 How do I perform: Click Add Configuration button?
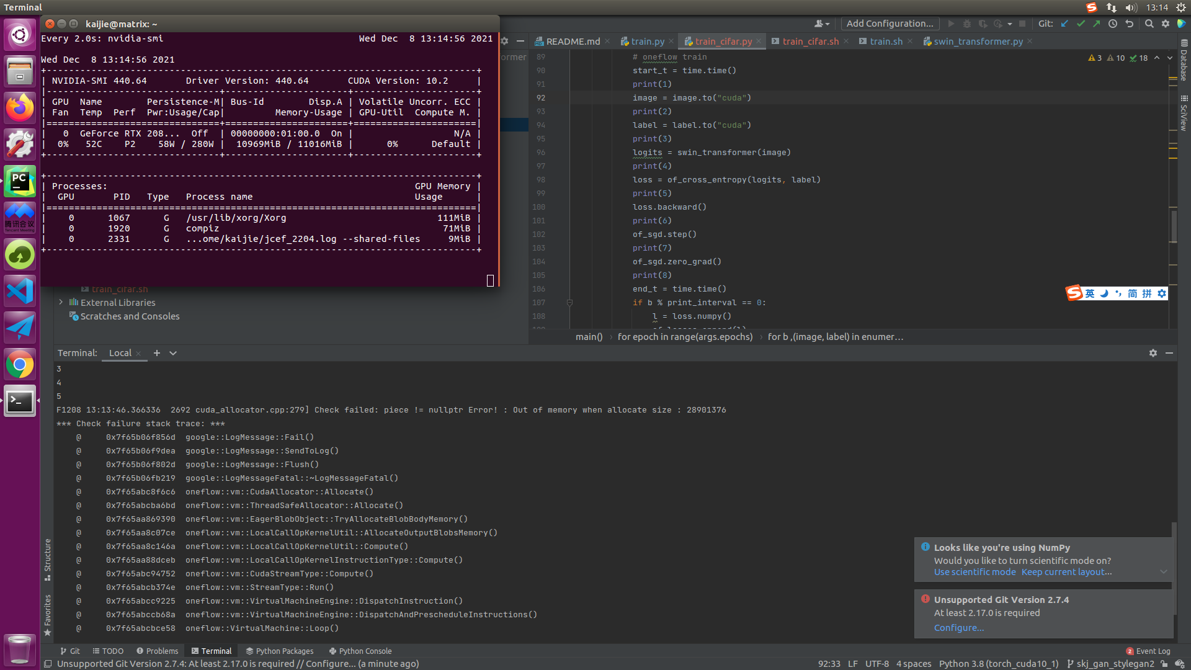(890, 24)
